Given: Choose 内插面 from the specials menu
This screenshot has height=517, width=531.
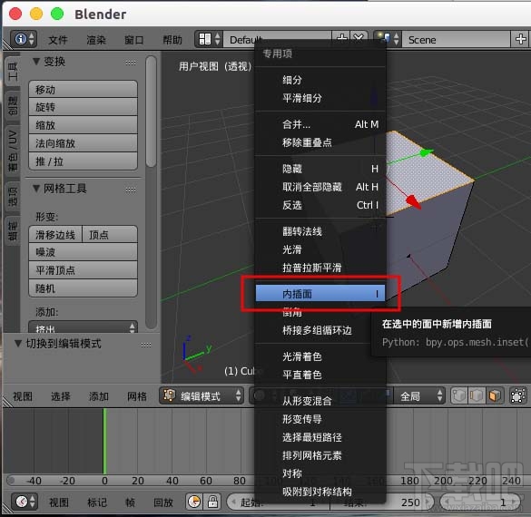Looking at the screenshot, I should point(320,293).
